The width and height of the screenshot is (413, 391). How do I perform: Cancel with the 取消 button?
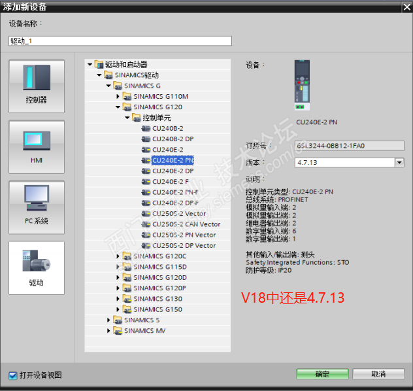click(378, 374)
